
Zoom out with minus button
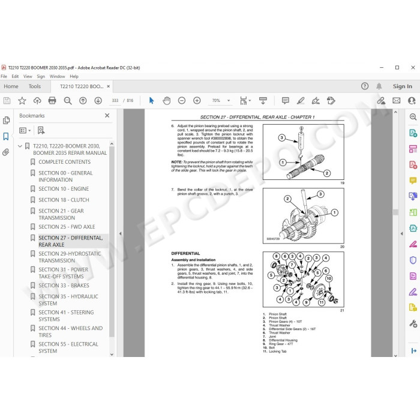(x=182, y=101)
